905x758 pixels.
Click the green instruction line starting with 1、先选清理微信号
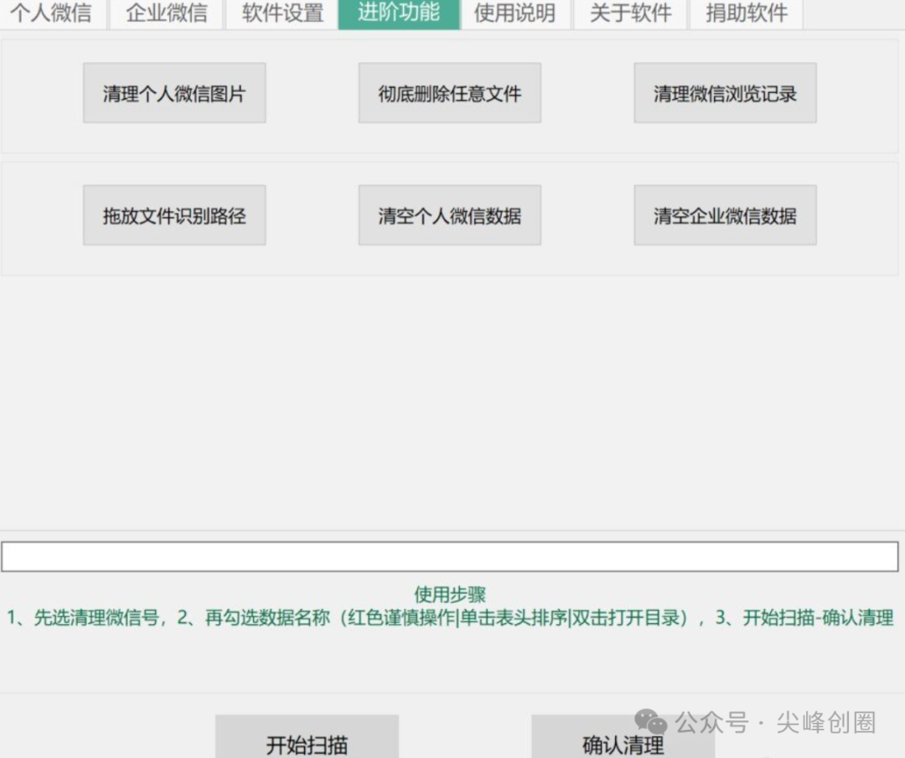click(450, 618)
